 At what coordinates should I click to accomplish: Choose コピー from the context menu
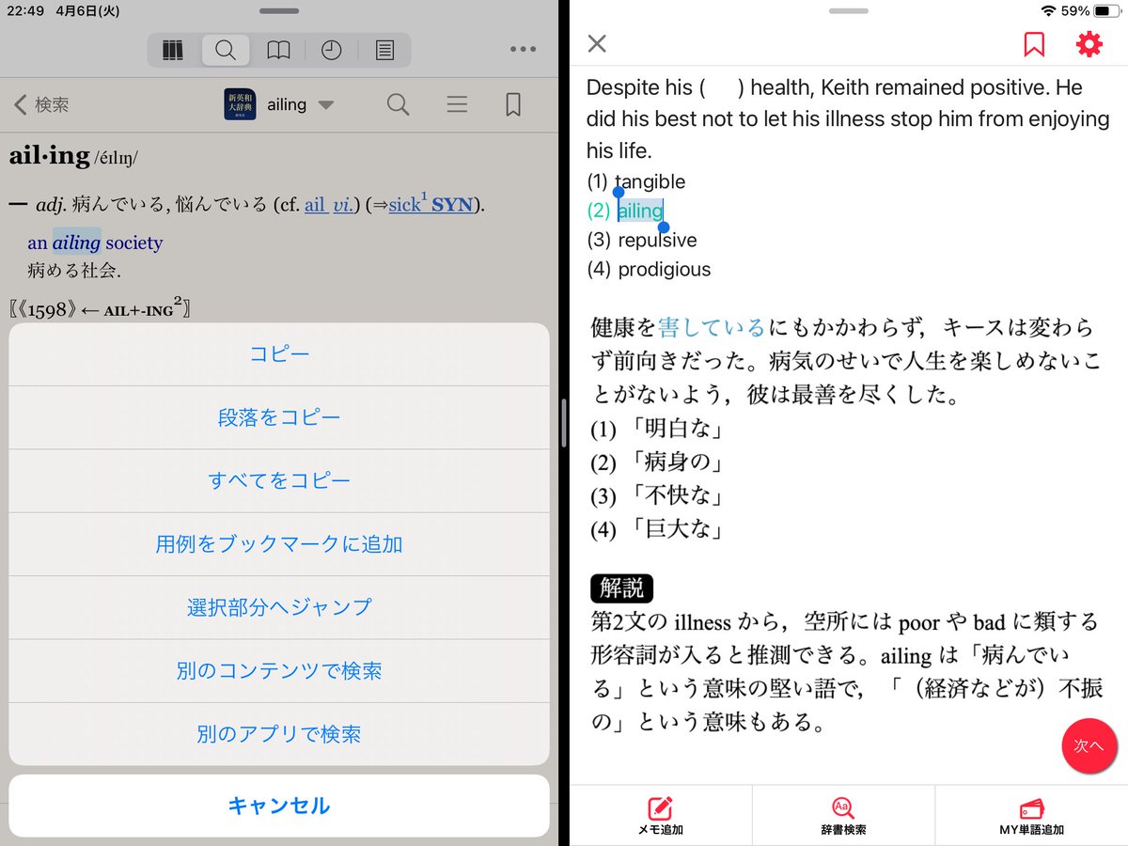tap(278, 353)
